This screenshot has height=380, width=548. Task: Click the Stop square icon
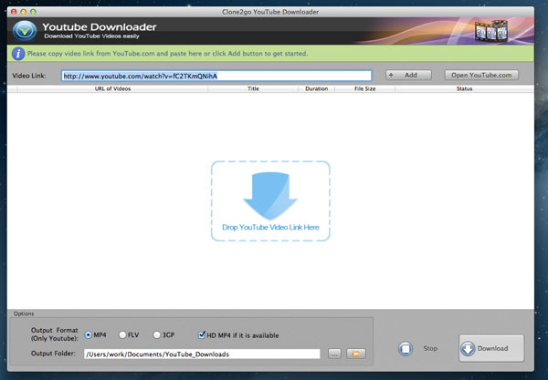(x=406, y=348)
